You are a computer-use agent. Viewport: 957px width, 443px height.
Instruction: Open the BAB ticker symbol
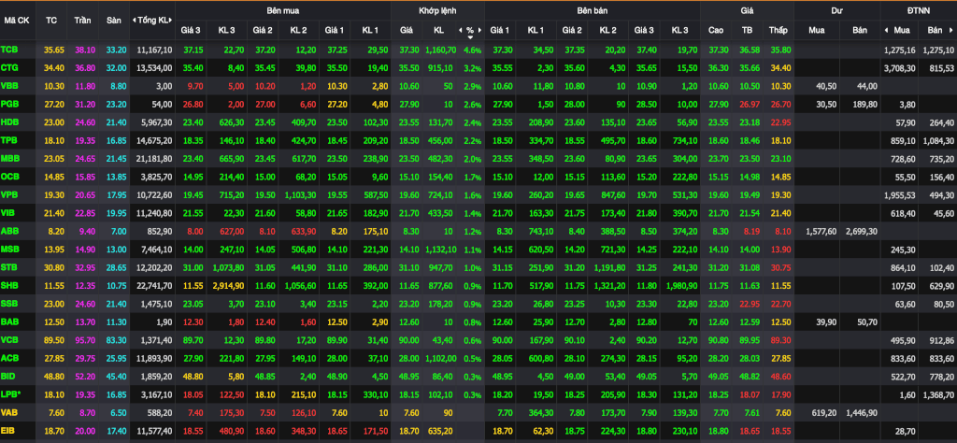9,321
